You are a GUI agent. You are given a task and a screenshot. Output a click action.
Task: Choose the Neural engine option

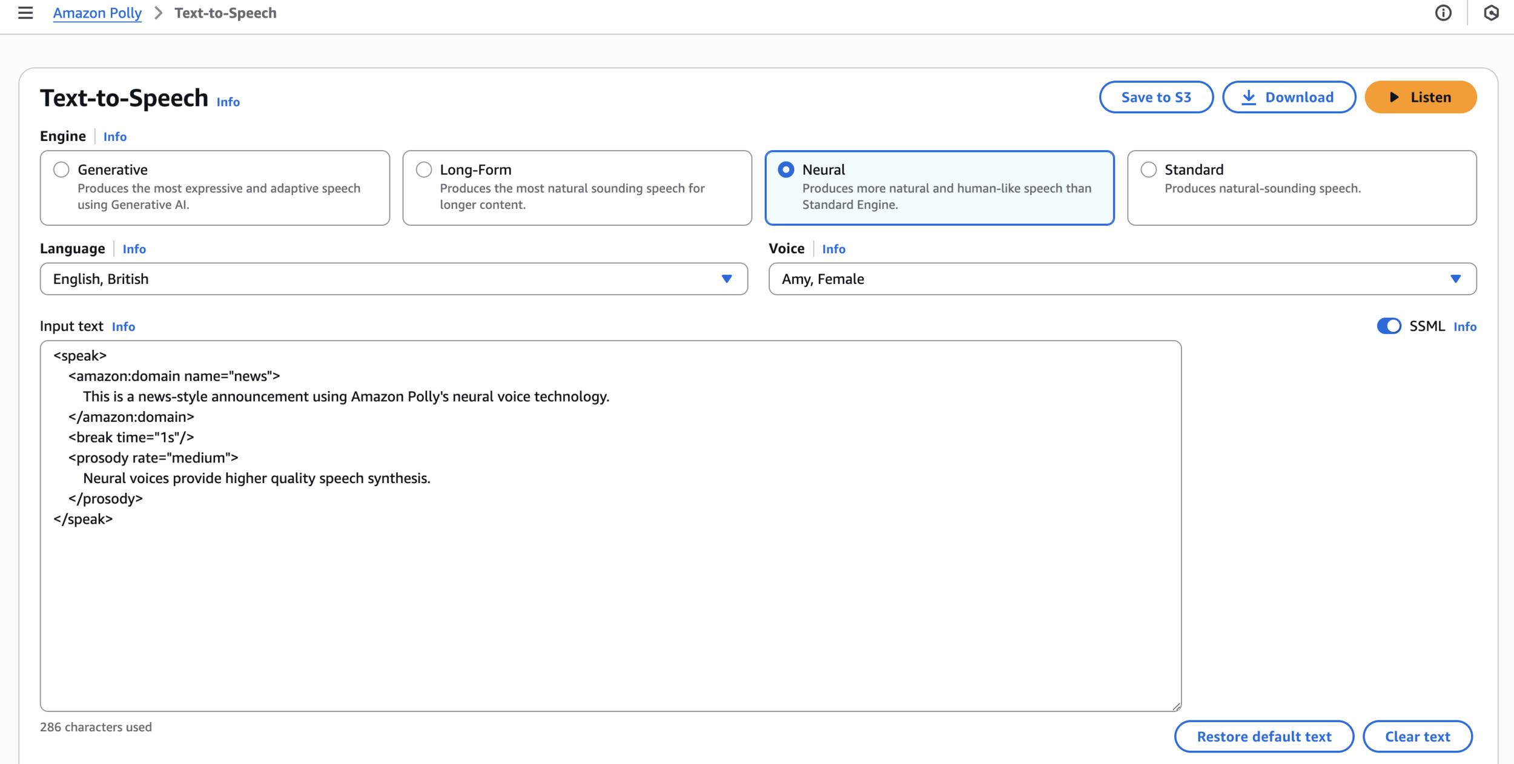coord(786,170)
